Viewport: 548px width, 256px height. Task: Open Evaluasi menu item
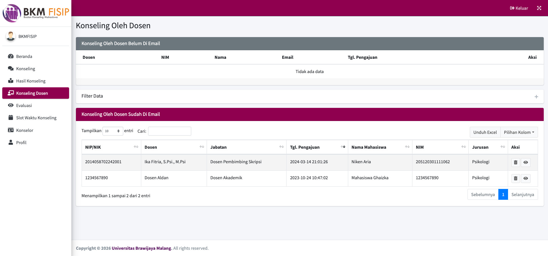36,105
